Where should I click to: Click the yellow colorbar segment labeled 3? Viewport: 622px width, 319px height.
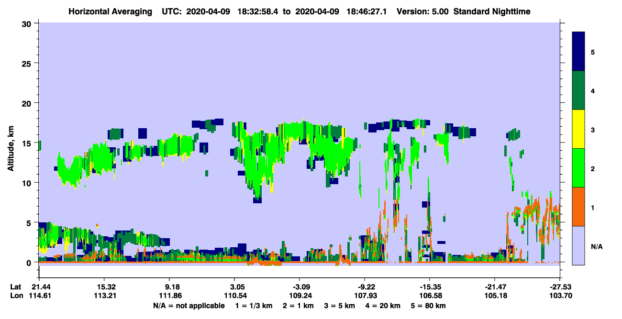click(x=578, y=129)
